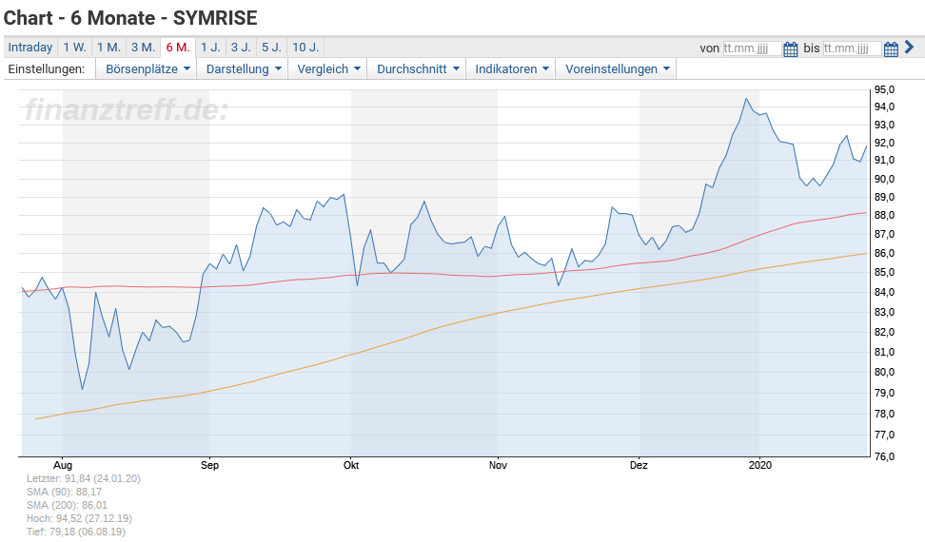Click the 'Nov' x-axis label
The image size is (925, 542).
tap(498, 465)
